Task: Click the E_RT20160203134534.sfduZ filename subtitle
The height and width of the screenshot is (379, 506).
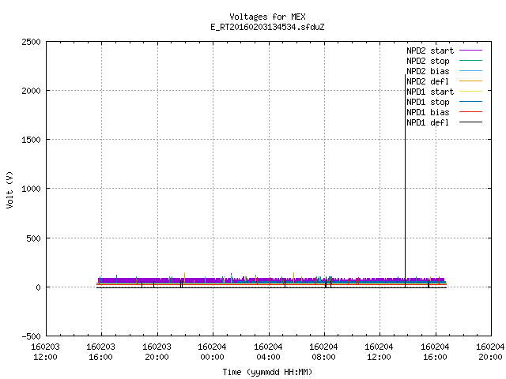Action: coord(267,27)
